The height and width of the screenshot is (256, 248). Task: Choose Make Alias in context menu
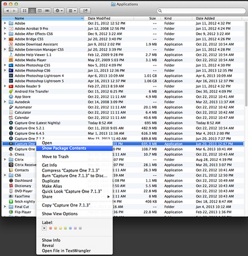pyautogui.click(x=74, y=186)
